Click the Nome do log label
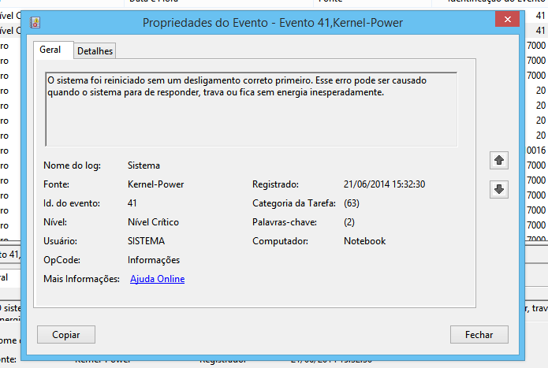 (72, 165)
